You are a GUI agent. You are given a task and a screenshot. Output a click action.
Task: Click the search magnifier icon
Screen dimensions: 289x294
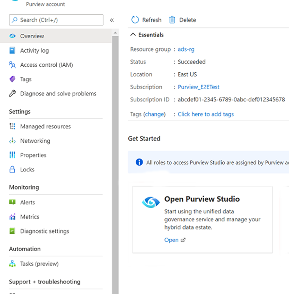click(x=15, y=20)
